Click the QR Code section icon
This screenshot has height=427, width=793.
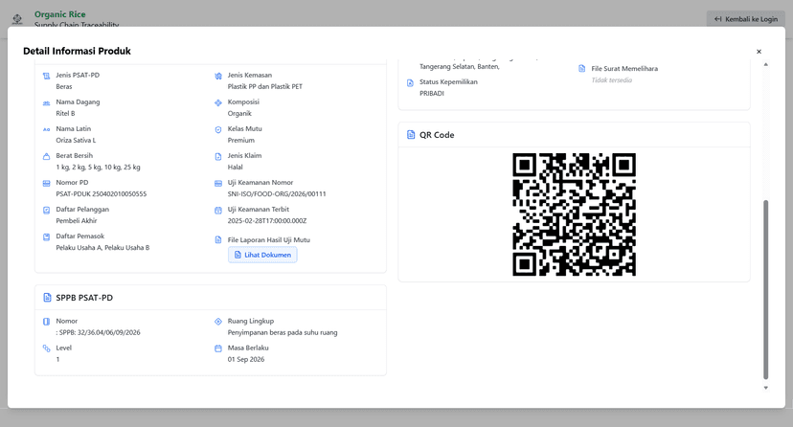coord(411,135)
